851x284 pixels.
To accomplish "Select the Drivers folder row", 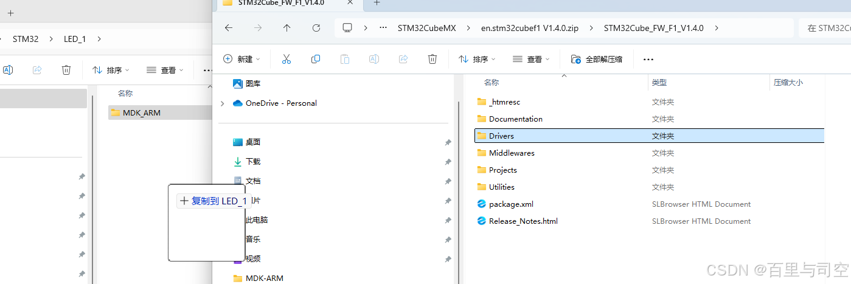I will point(649,136).
